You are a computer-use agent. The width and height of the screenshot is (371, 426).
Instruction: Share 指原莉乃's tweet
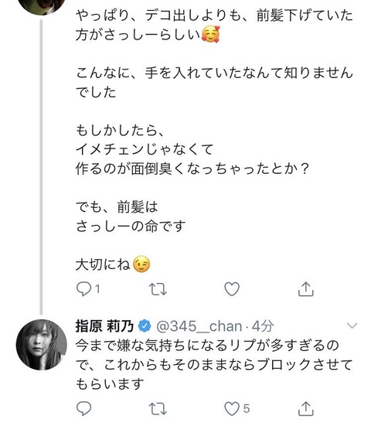click(x=306, y=408)
